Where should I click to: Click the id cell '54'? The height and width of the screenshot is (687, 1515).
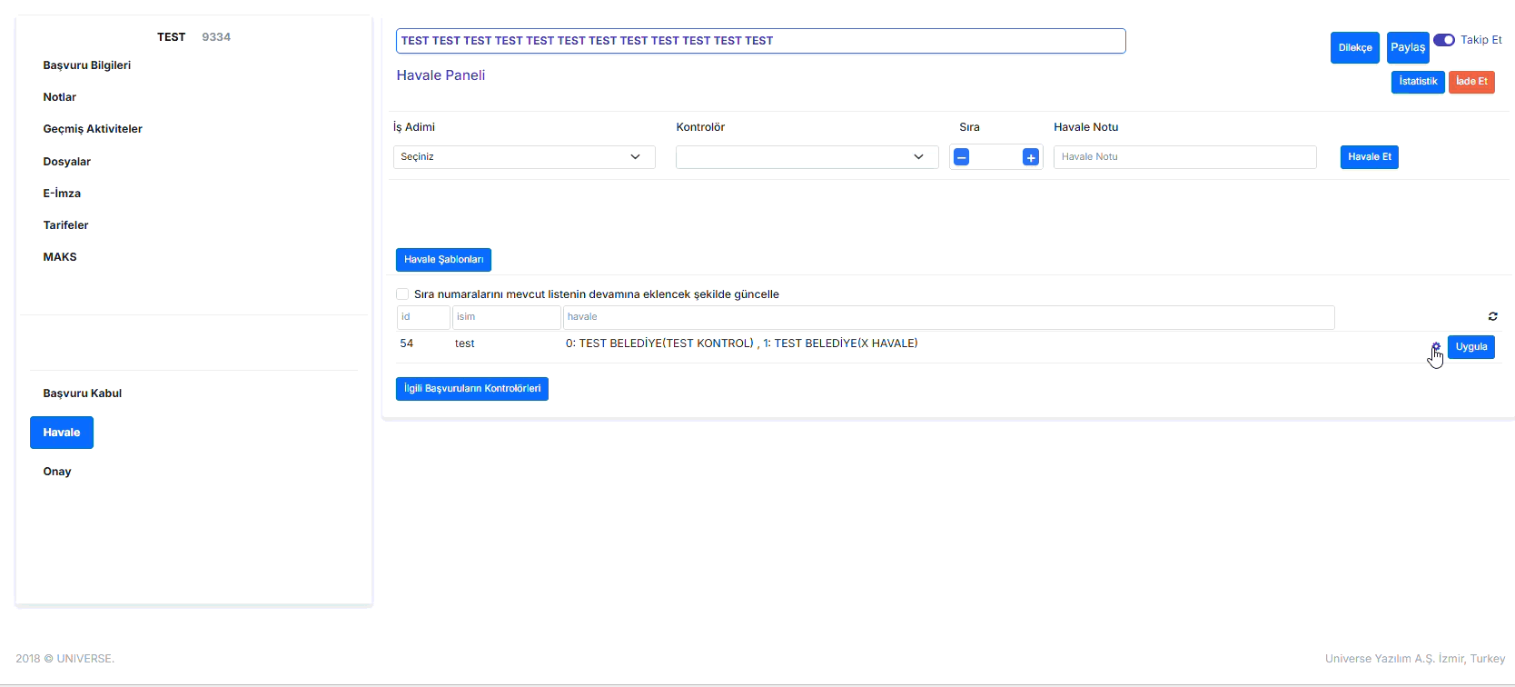coord(407,343)
